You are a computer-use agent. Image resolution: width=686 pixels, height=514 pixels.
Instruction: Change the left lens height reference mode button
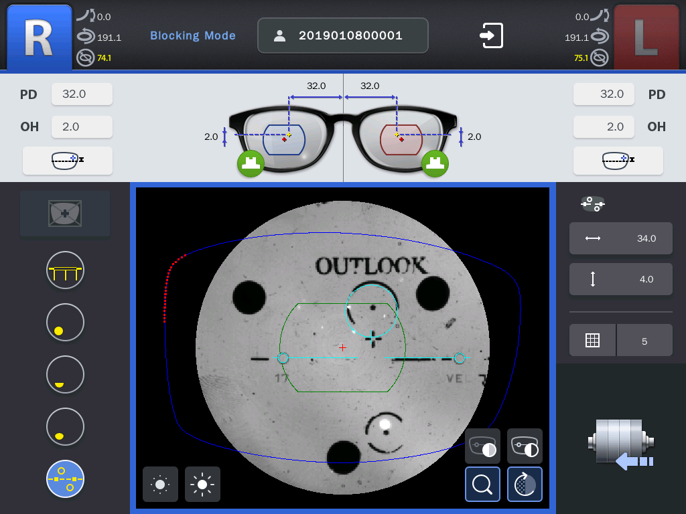coord(618,161)
